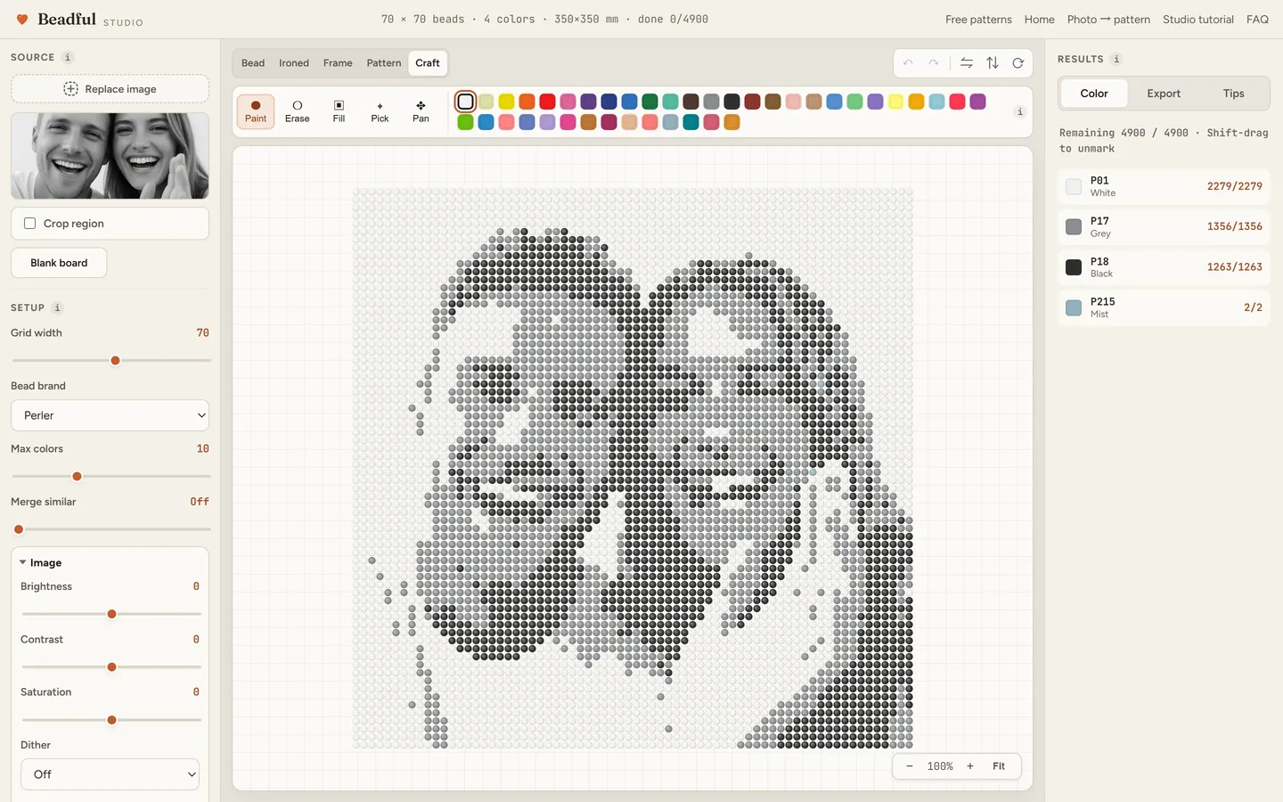Collapse the Image settings section
The width and height of the screenshot is (1283, 802).
point(41,563)
